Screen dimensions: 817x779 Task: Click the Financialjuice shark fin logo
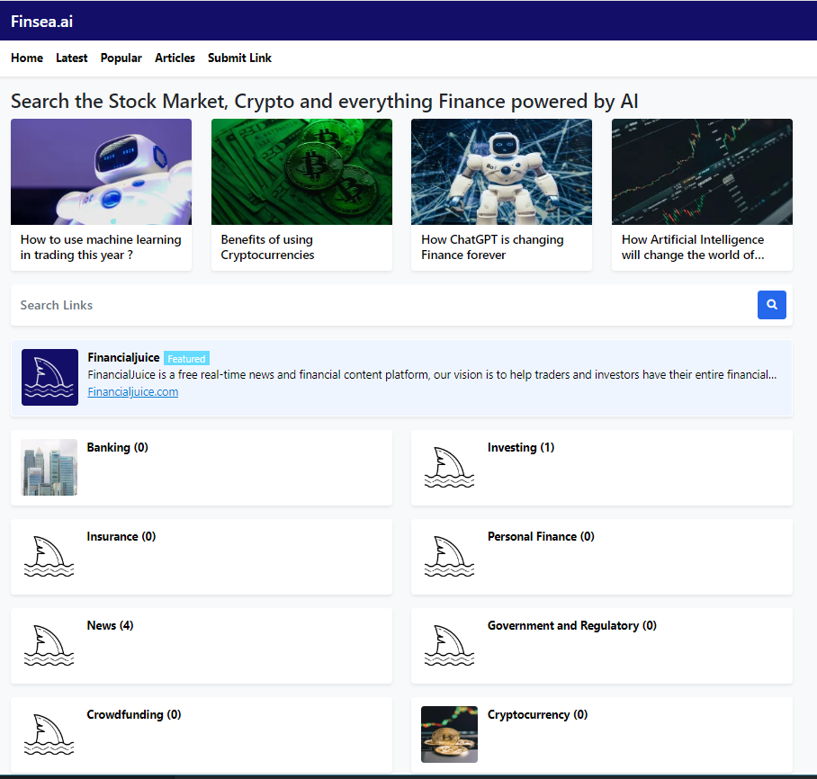(49, 378)
